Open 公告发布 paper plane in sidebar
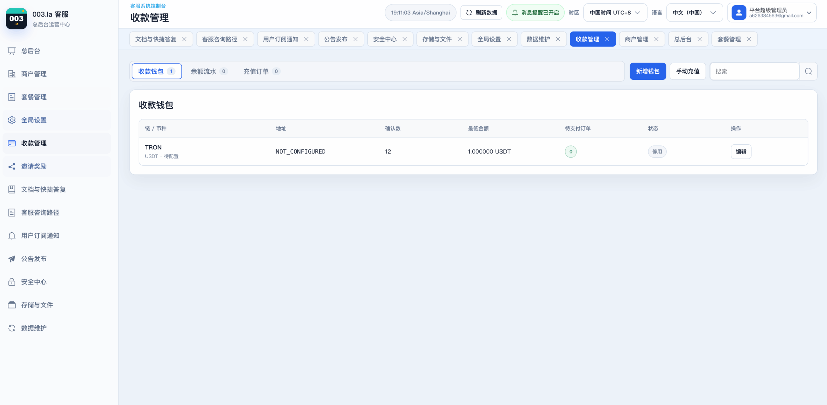827x405 pixels. click(x=12, y=259)
